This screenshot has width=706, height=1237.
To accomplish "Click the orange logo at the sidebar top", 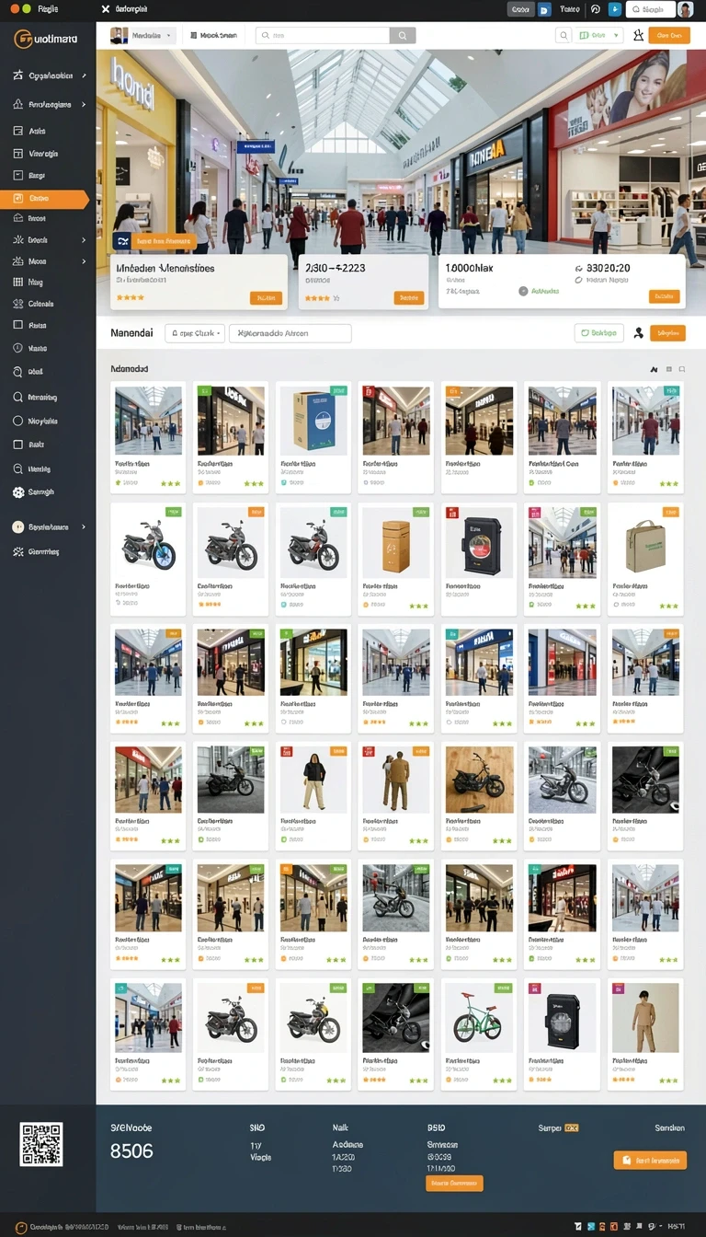I will click(22, 39).
